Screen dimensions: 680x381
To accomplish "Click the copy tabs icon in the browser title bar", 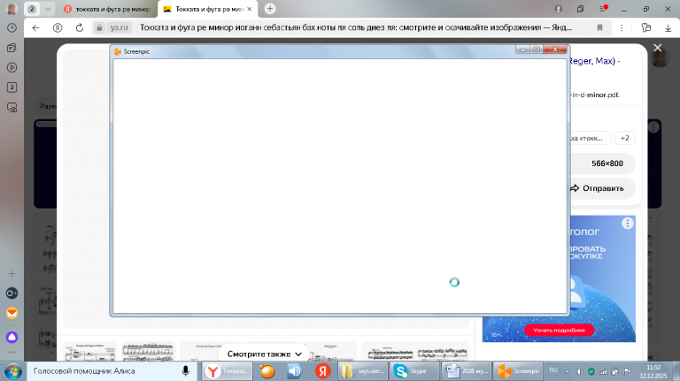I will (x=580, y=9).
